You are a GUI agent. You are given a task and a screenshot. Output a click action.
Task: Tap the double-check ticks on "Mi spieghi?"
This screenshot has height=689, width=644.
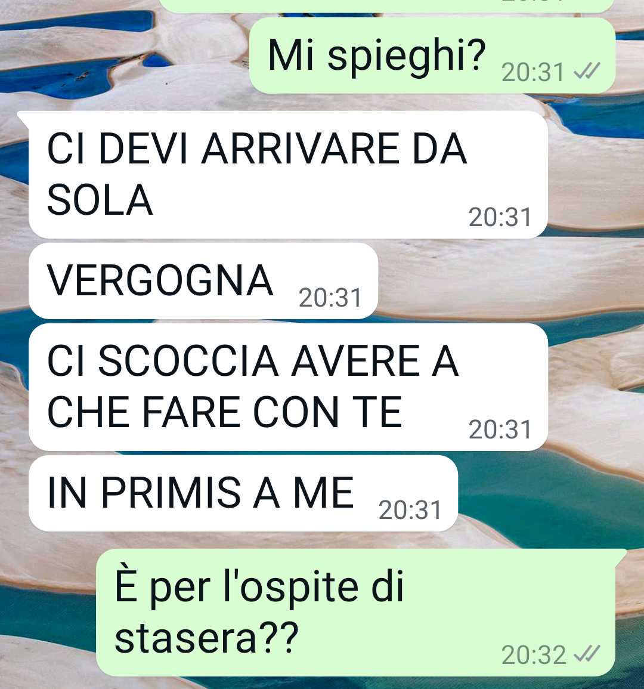[x=587, y=71]
